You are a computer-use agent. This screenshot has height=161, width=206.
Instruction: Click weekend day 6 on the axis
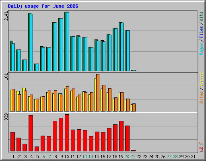point(43,157)
